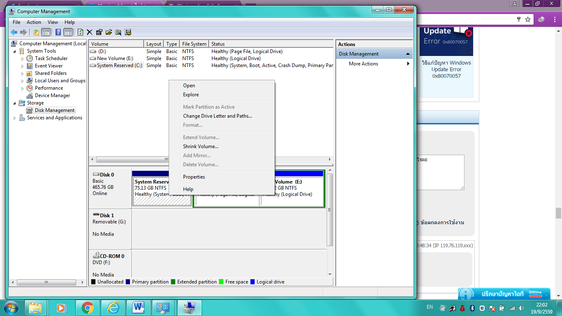Open Internet Explorer from the taskbar
Screen dimensions: 562x316
coord(113,308)
